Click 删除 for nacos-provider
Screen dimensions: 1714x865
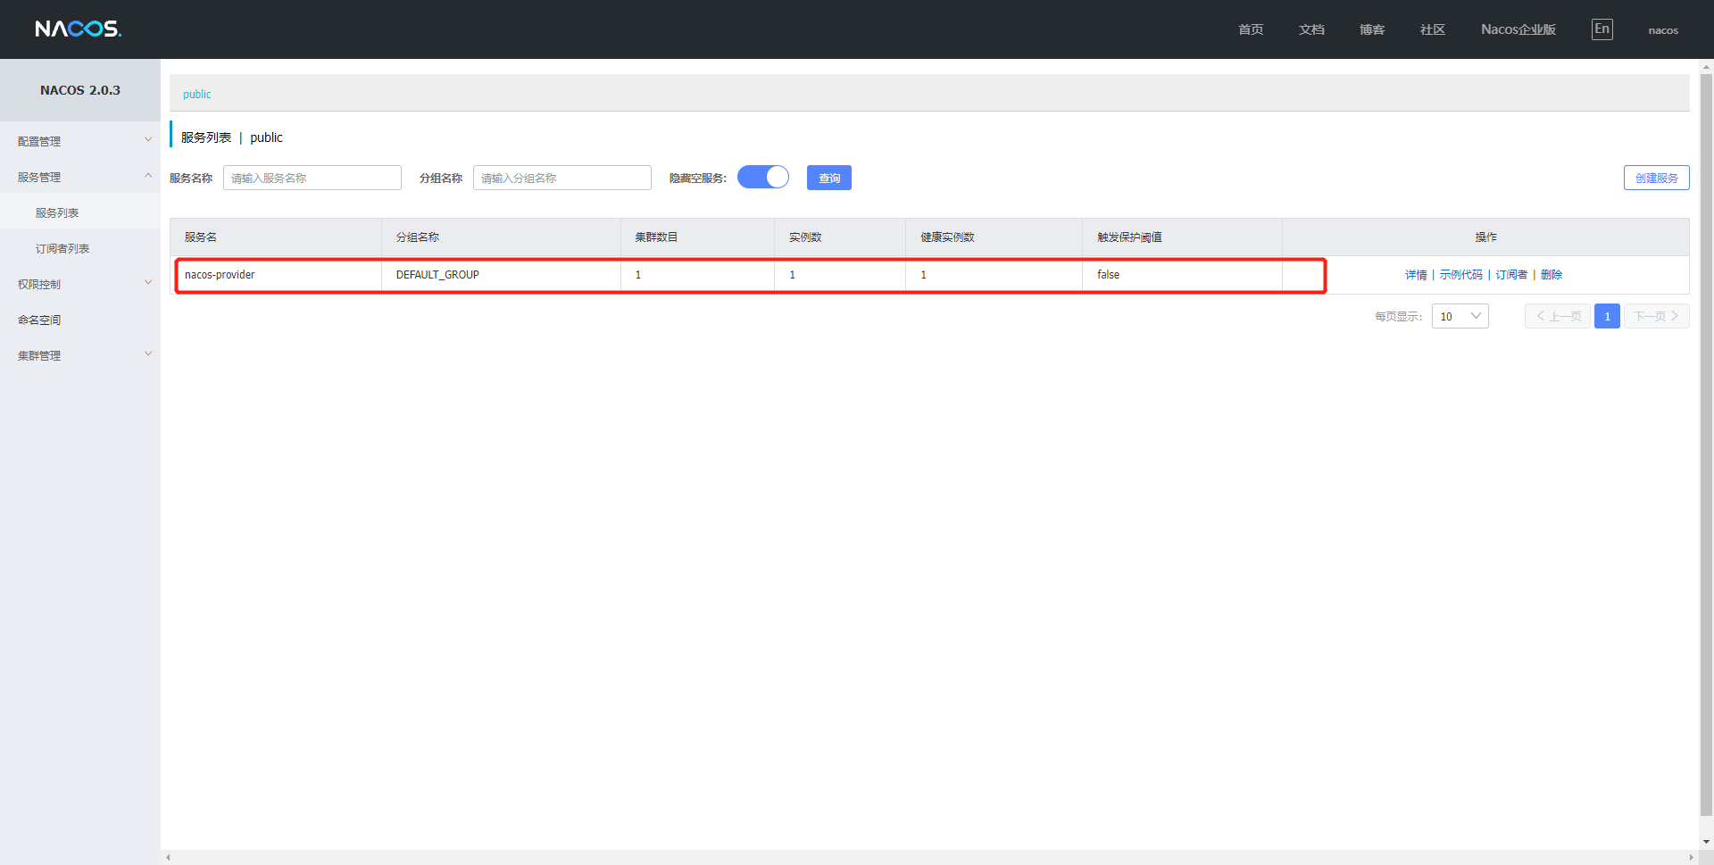pyautogui.click(x=1552, y=275)
